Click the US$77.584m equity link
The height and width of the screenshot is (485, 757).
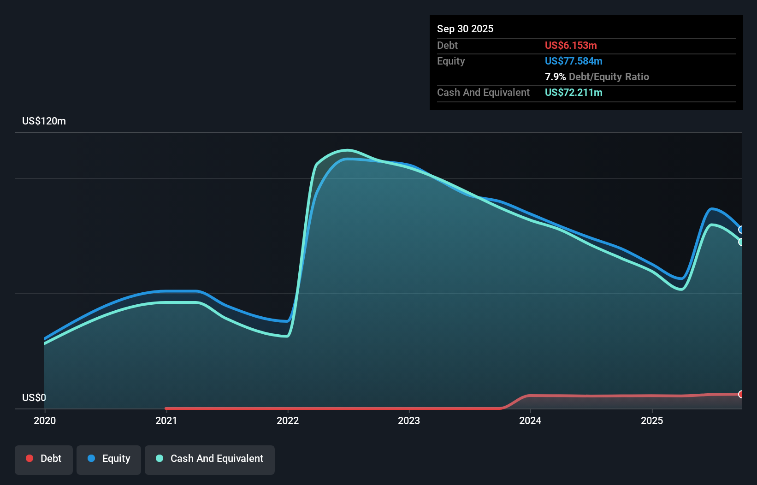point(574,61)
